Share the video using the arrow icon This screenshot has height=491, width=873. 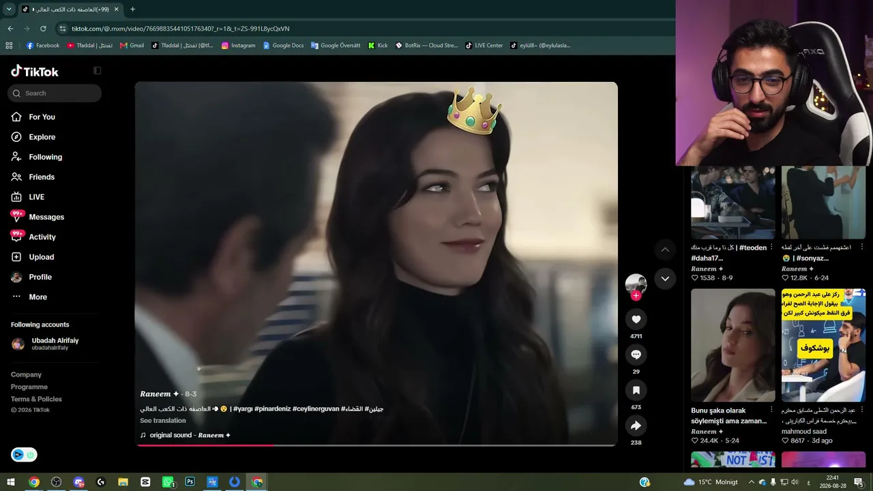click(x=636, y=426)
